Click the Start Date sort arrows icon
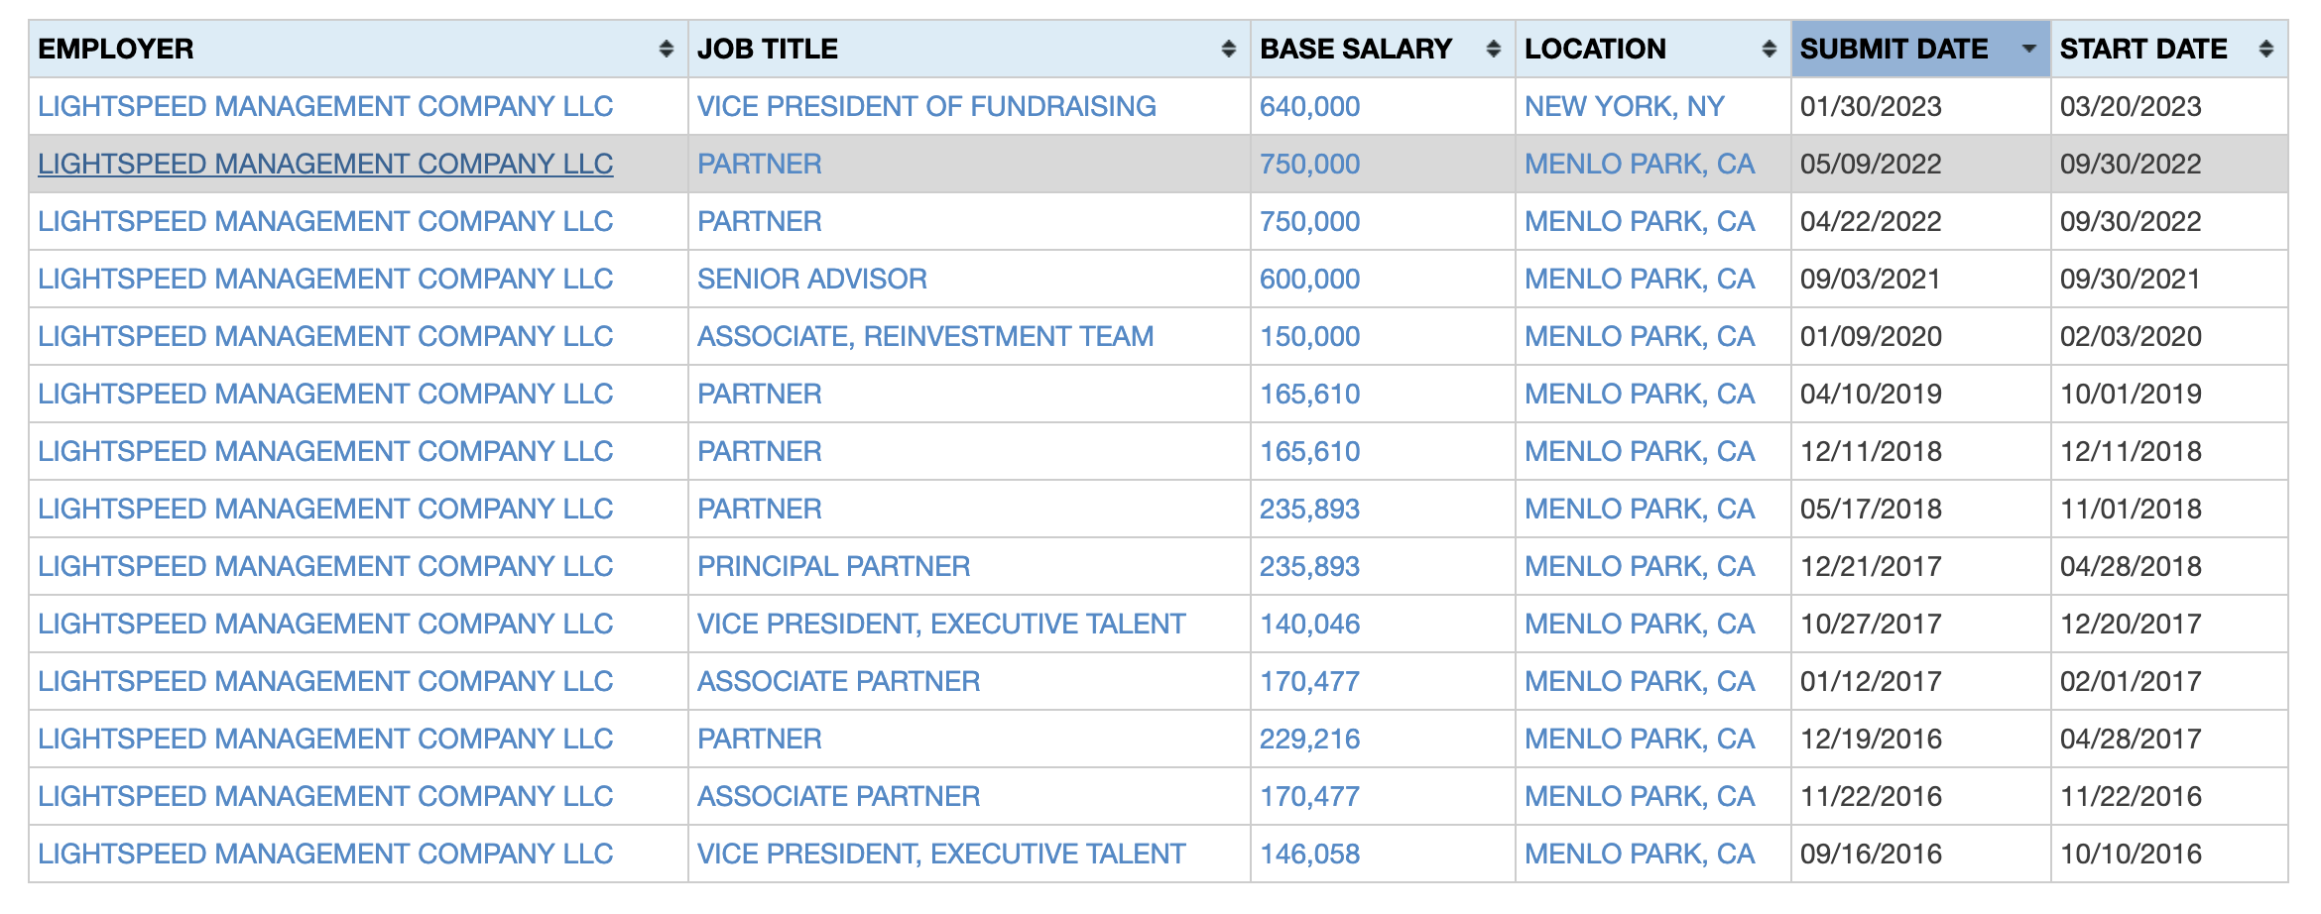 coord(2265,49)
